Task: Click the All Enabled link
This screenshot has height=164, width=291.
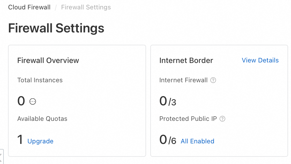Action: click(x=197, y=141)
